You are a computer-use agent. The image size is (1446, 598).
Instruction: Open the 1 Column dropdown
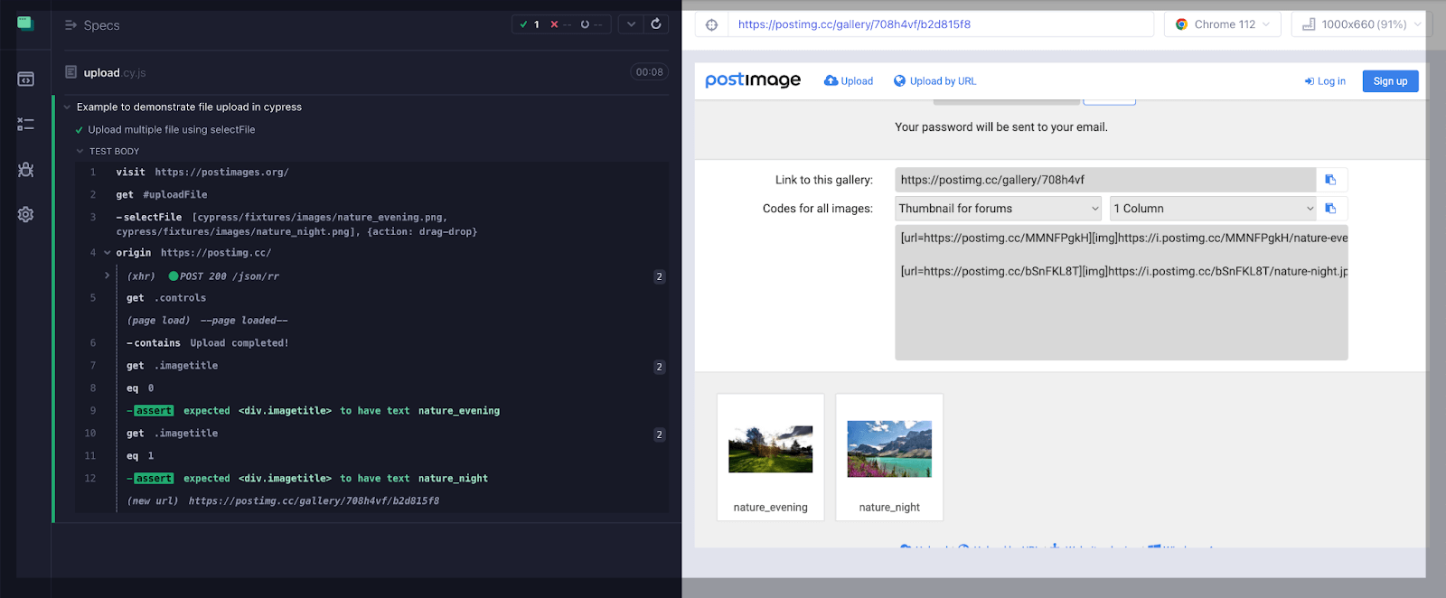(1213, 209)
